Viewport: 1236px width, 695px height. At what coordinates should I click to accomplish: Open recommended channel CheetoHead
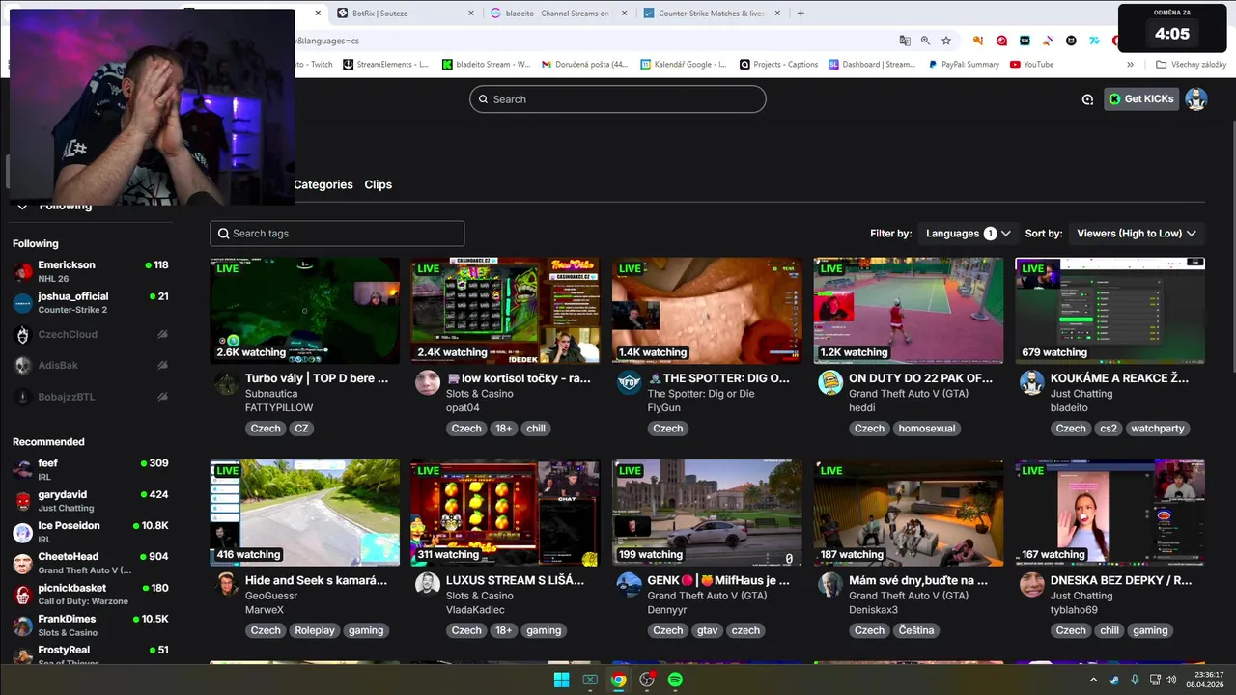(x=91, y=563)
